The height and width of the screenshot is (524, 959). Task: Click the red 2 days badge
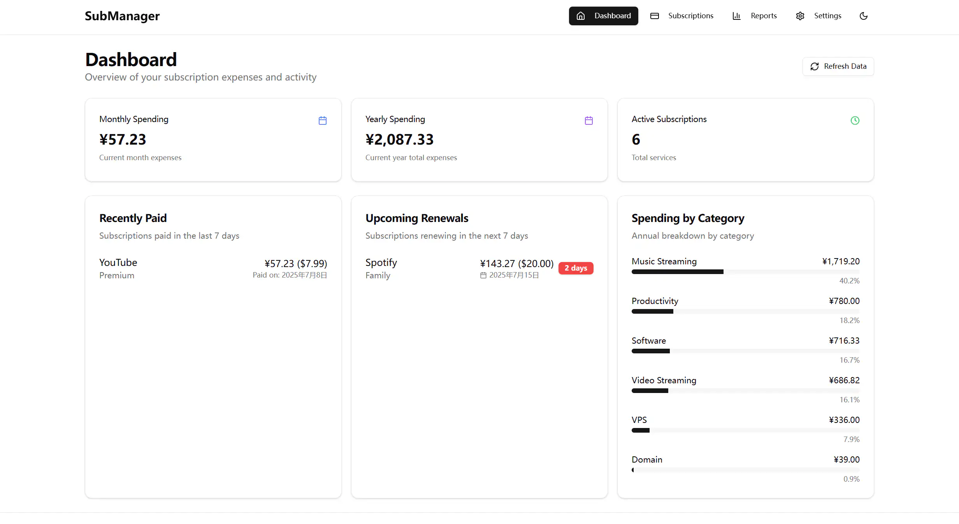coord(575,268)
